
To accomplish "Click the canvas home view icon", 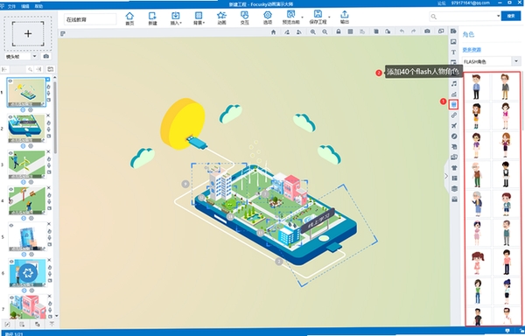I will pyautogui.click(x=274, y=31).
